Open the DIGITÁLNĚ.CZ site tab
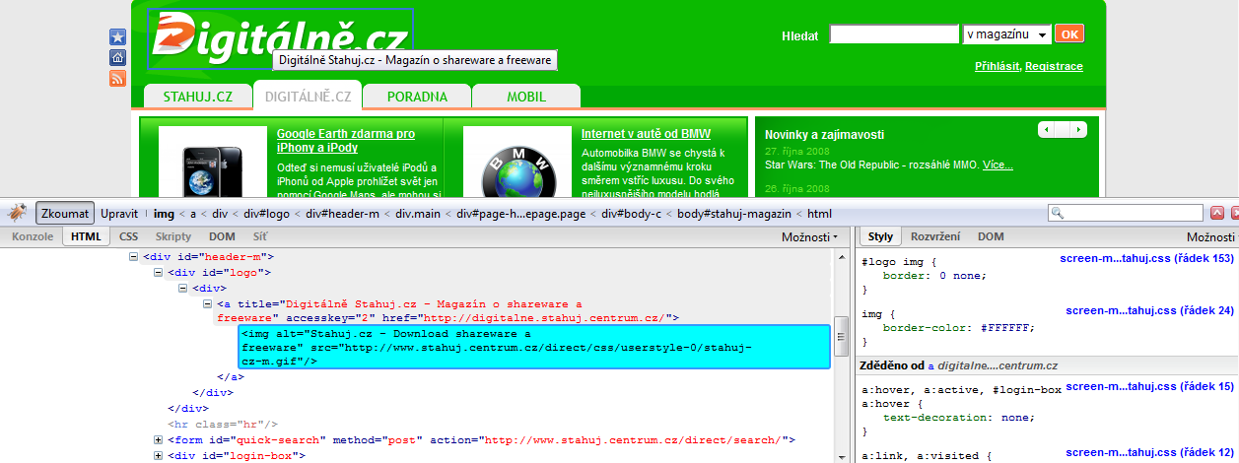1239x463 pixels. pyautogui.click(x=308, y=97)
